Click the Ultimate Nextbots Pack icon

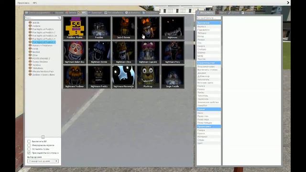pos(30,71)
